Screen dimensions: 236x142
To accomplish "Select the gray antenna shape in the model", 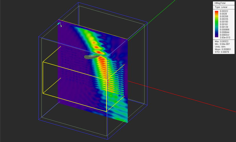I will pos(91,57).
